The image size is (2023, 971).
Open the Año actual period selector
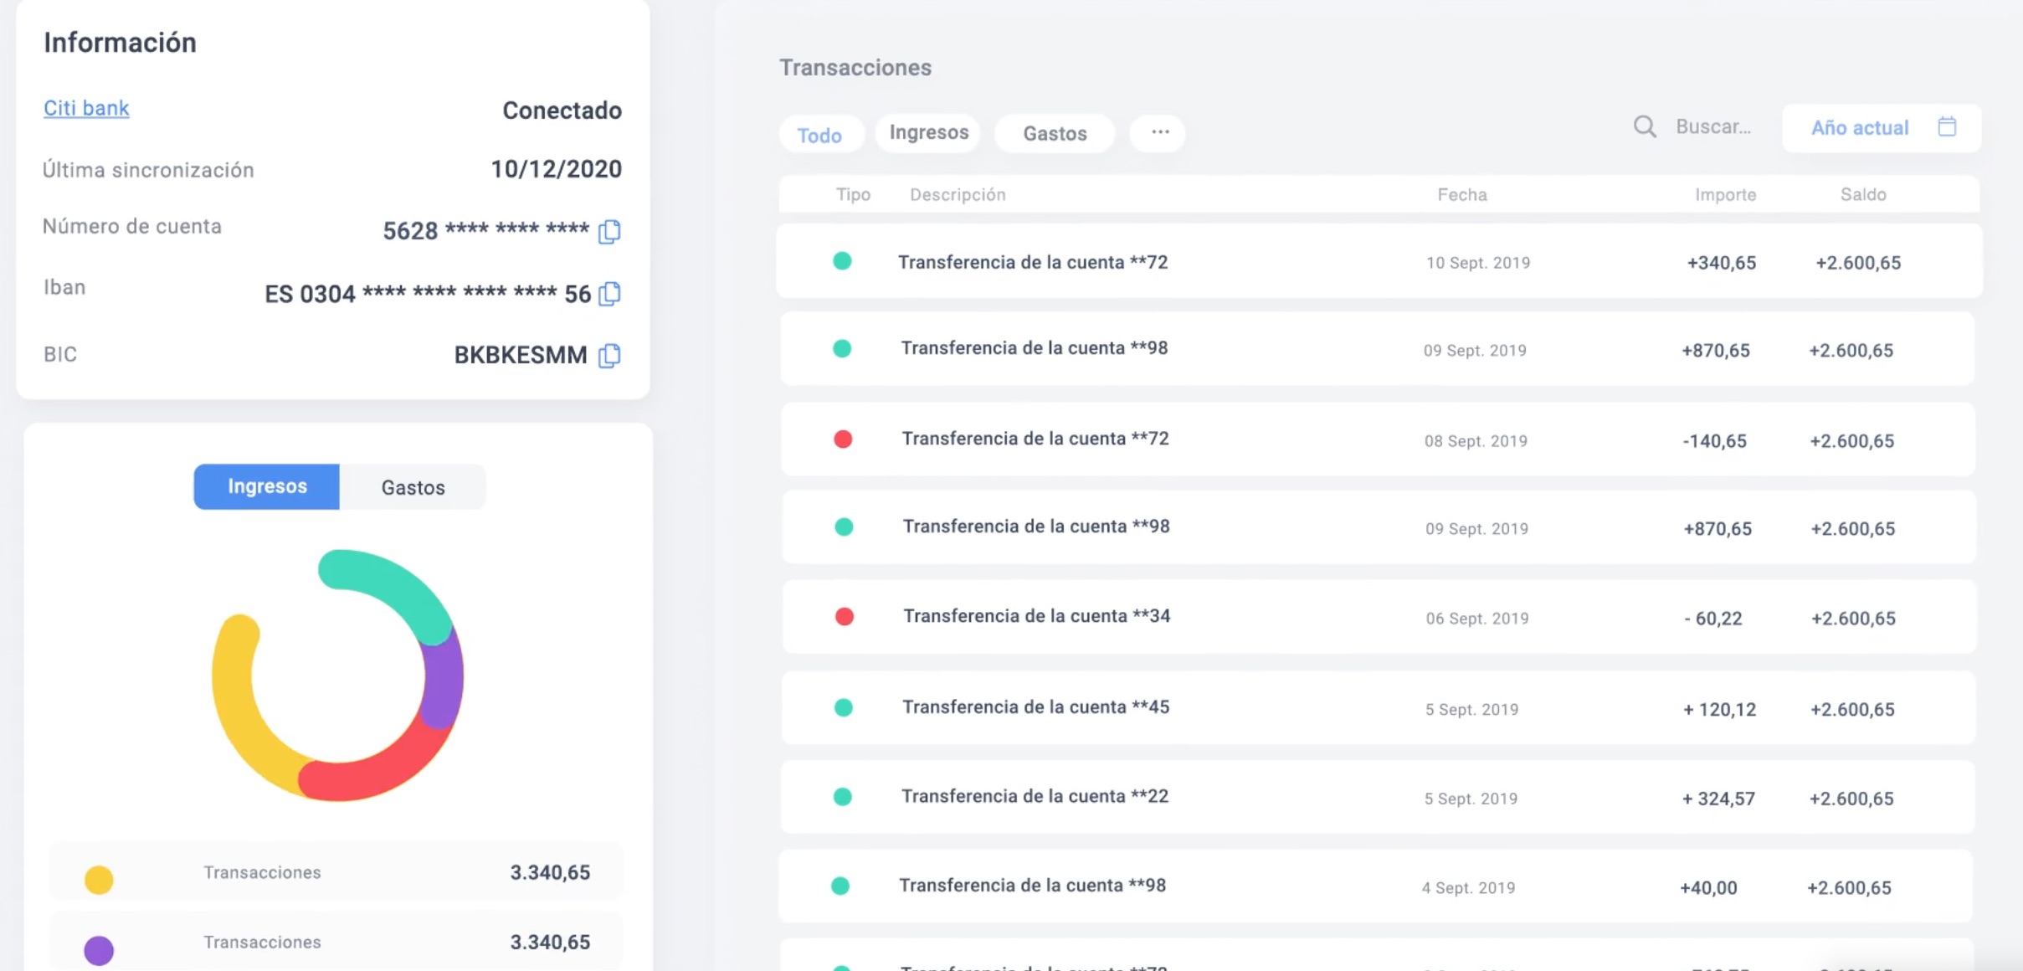click(1859, 126)
